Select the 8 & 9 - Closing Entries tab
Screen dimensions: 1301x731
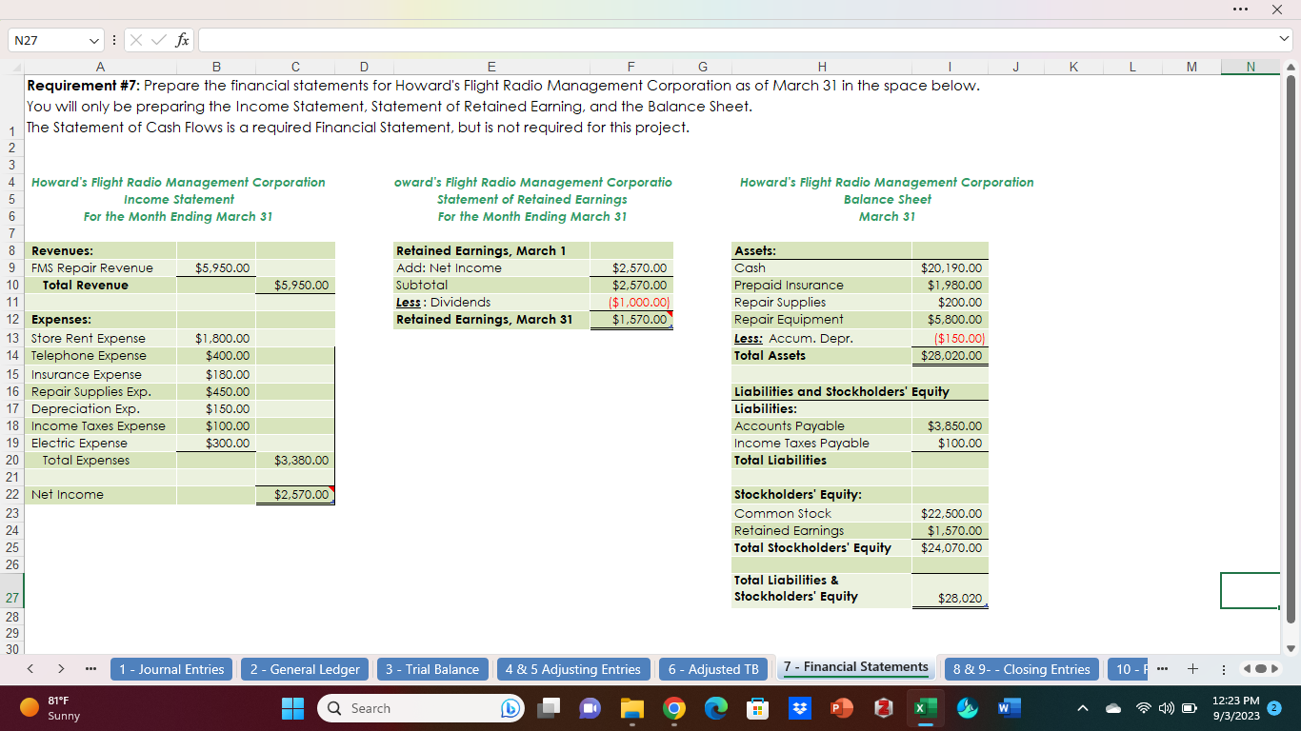tap(1021, 669)
